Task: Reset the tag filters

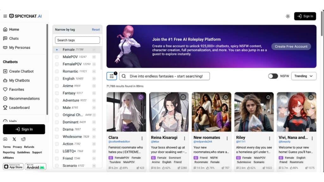Action: (x=96, y=29)
